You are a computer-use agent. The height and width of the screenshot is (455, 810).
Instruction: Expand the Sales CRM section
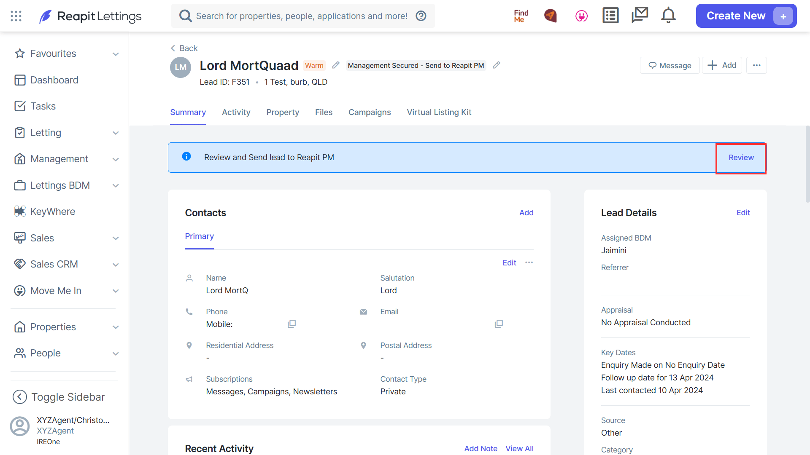[x=116, y=265]
